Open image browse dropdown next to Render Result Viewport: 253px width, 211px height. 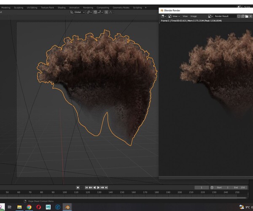point(210,16)
